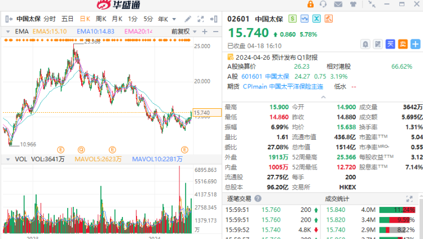Click the last E earnings marker on chart
The width and height of the screenshot is (423, 239).
click(184, 150)
